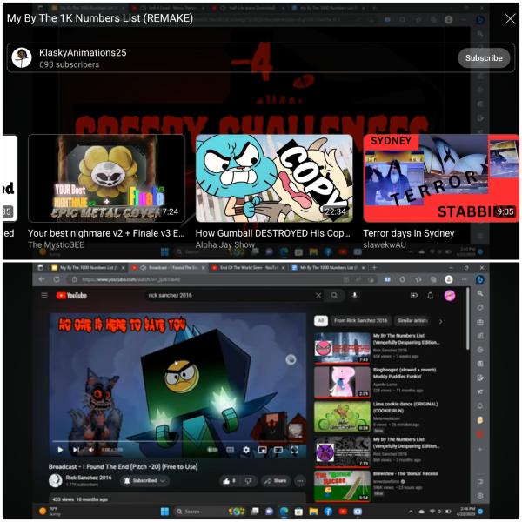
Task: Select 'From Rick Sanchez 2016' filter chip
Action: [360, 320]
